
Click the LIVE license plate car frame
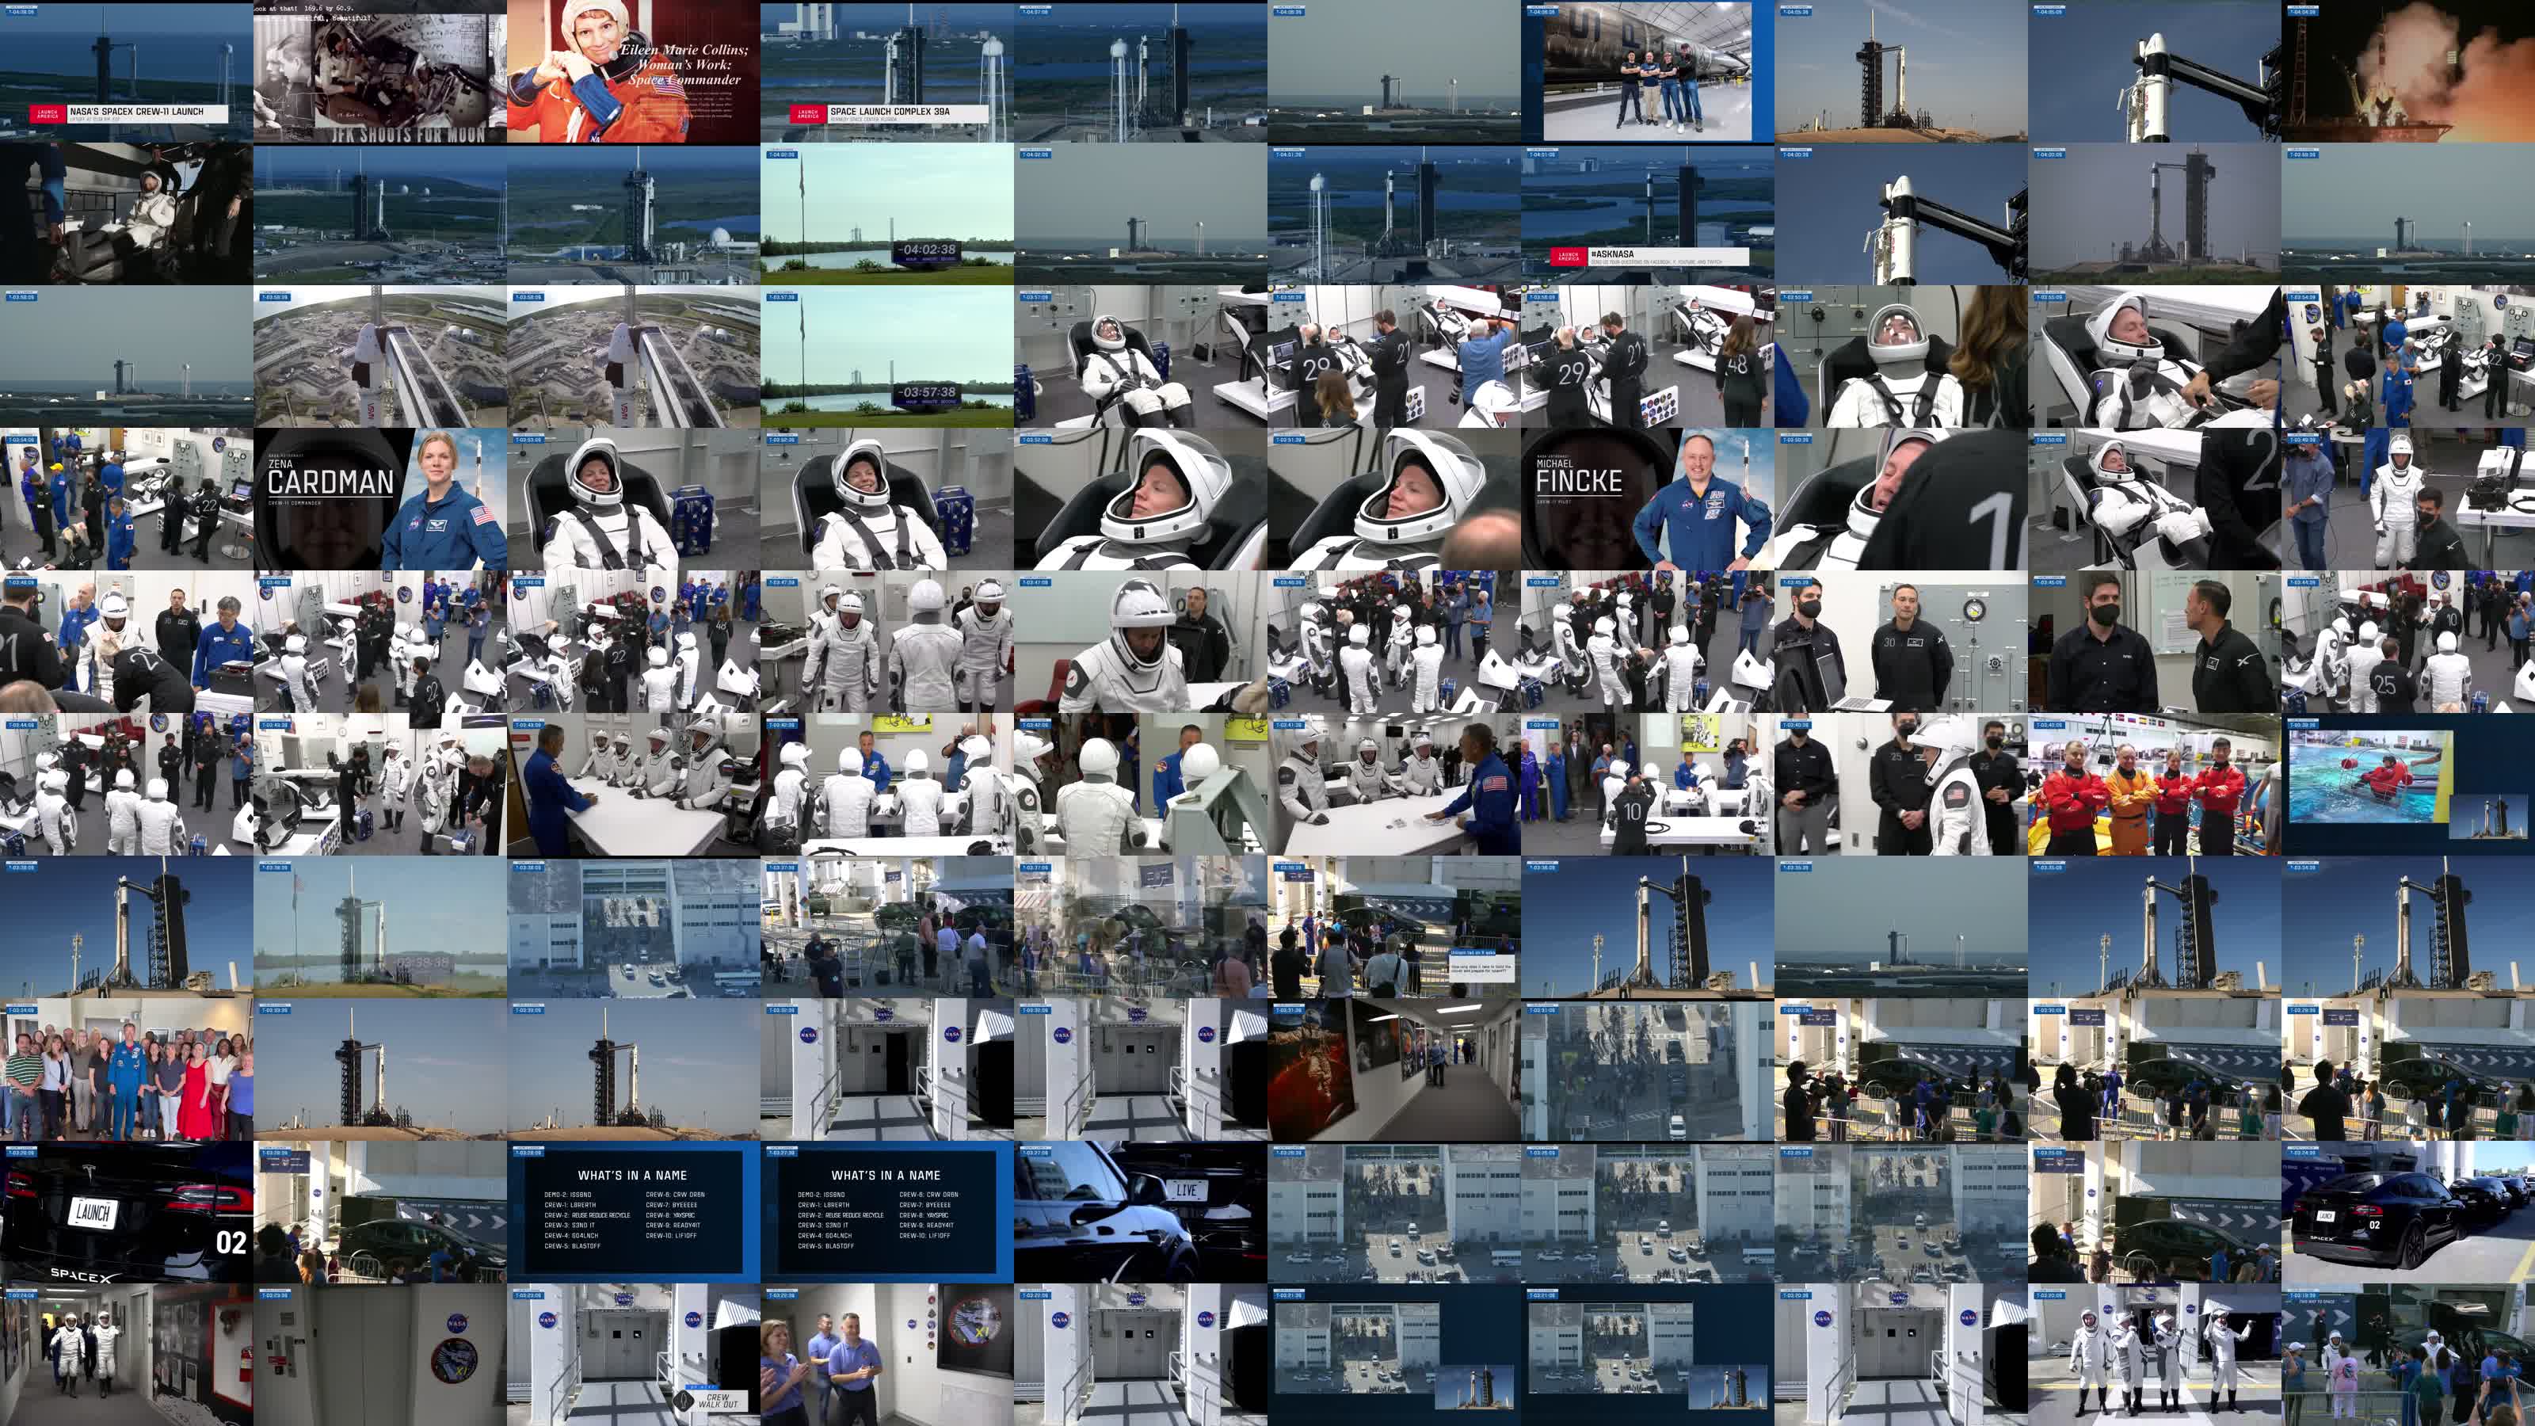tap(1140, 1212)
